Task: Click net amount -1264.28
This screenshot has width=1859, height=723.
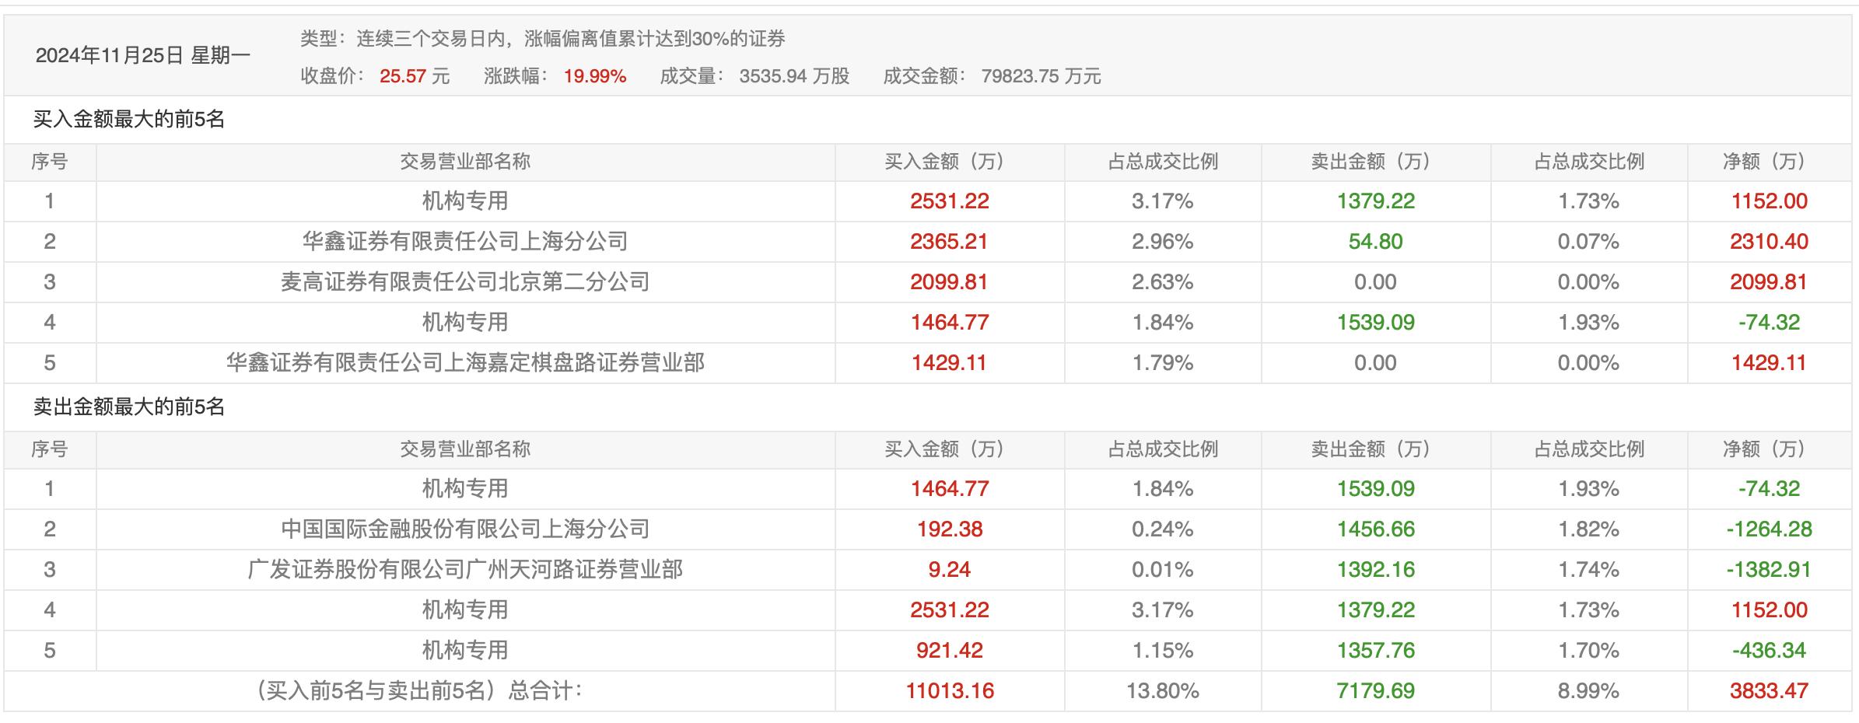Action: point(1769,529)
